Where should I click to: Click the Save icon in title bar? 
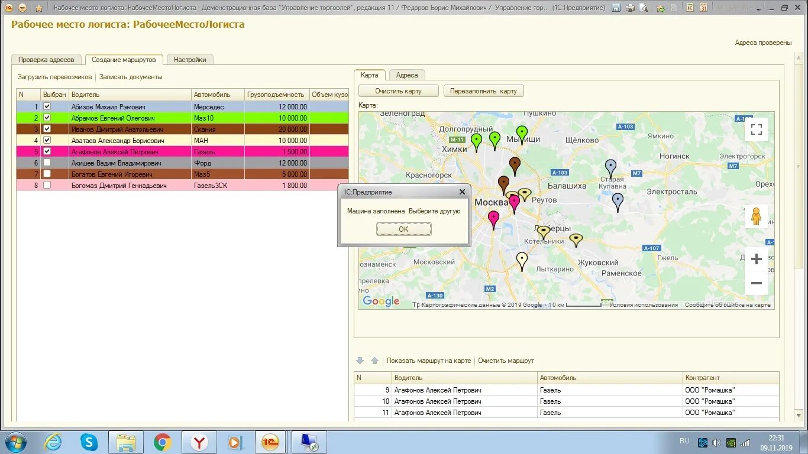616,8
